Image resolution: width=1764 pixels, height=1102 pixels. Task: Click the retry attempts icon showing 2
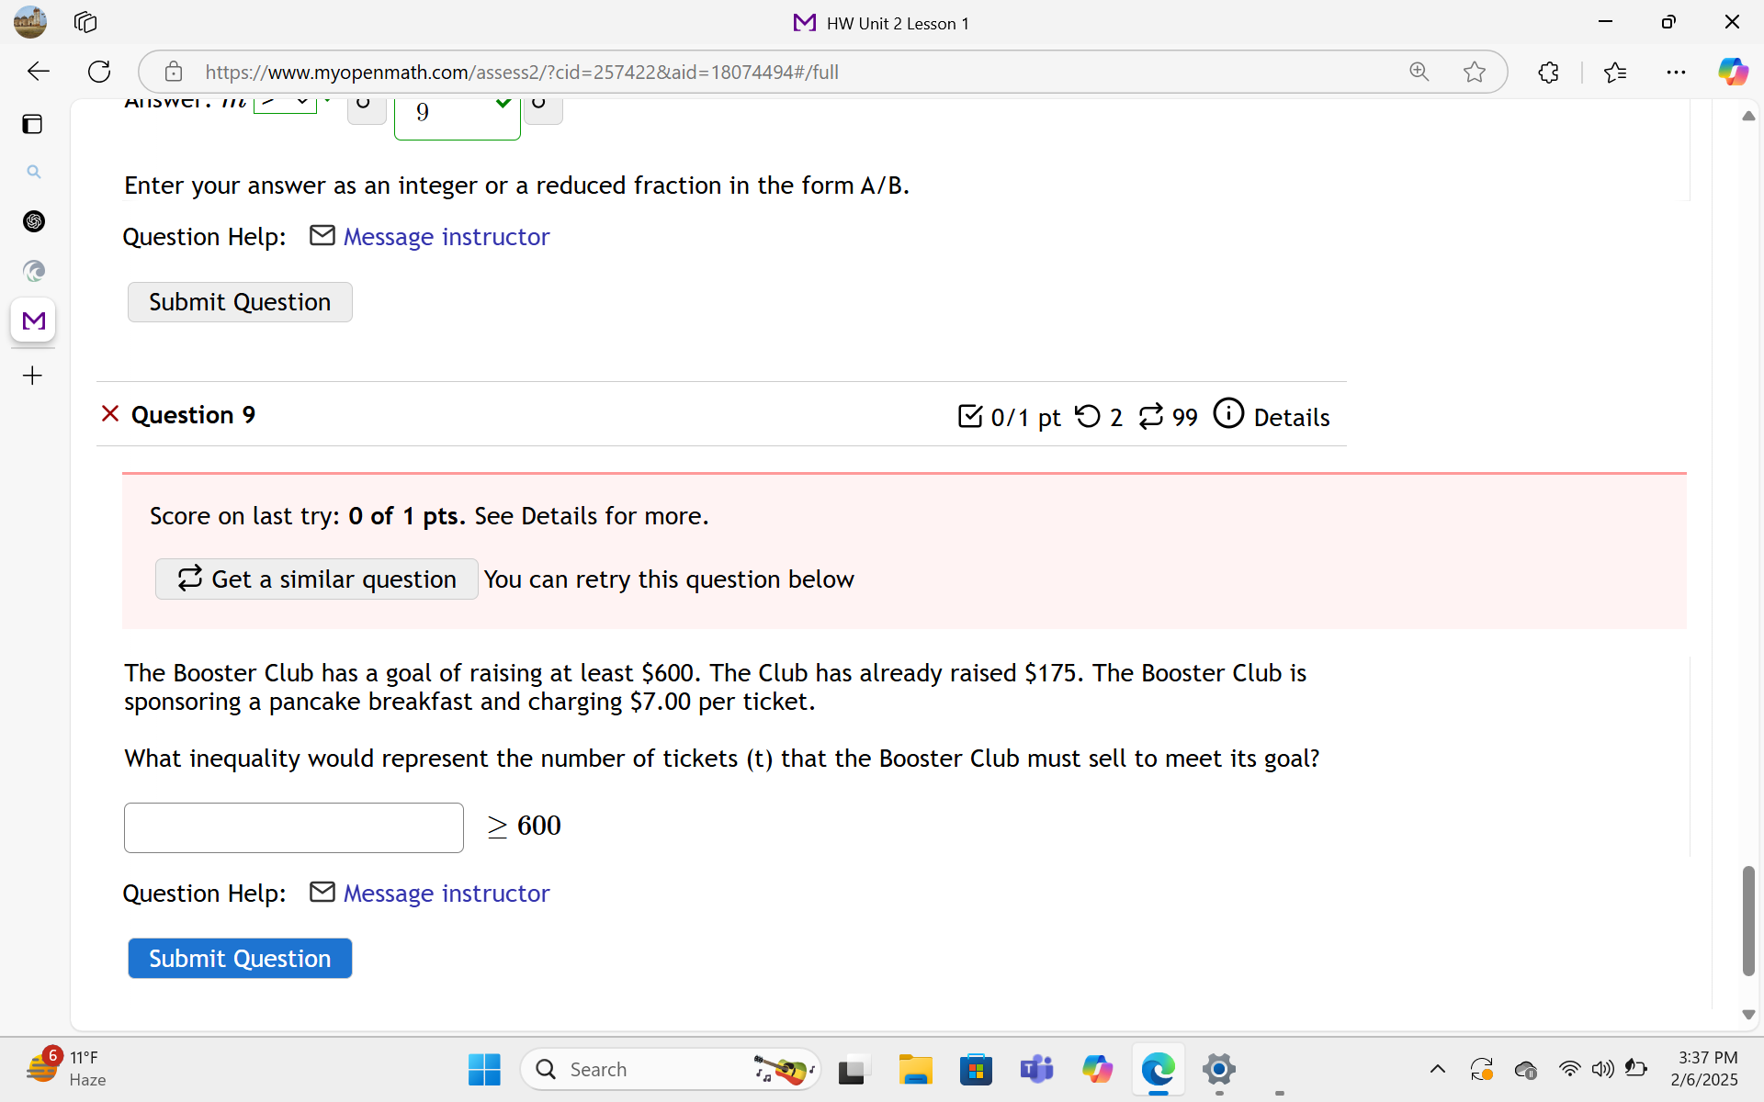[1089, 416]
